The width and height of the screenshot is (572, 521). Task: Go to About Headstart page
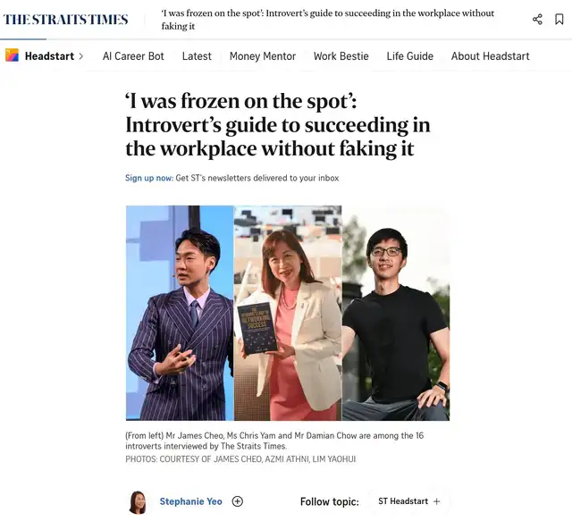(491, 56)
